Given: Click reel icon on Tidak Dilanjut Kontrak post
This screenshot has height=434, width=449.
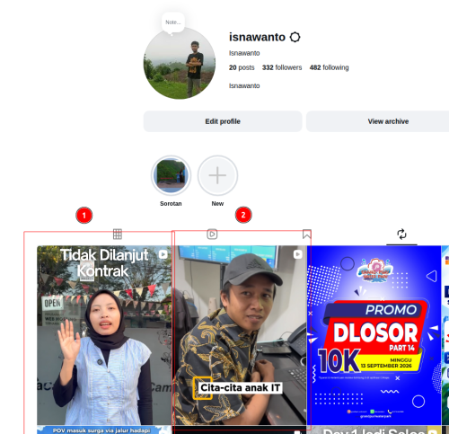Looking at the screenshot, I should (x=163, y=254).
